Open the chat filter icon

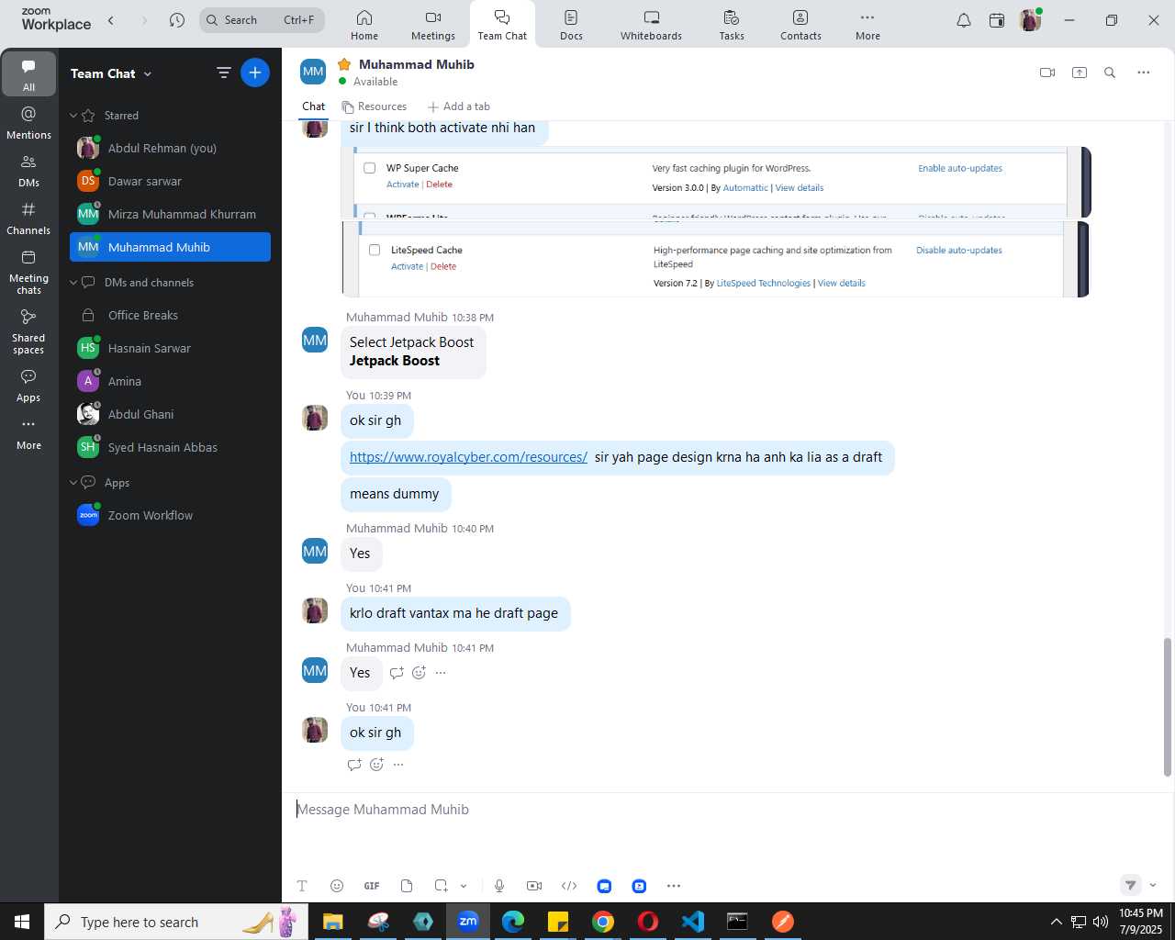pos(223,73)
